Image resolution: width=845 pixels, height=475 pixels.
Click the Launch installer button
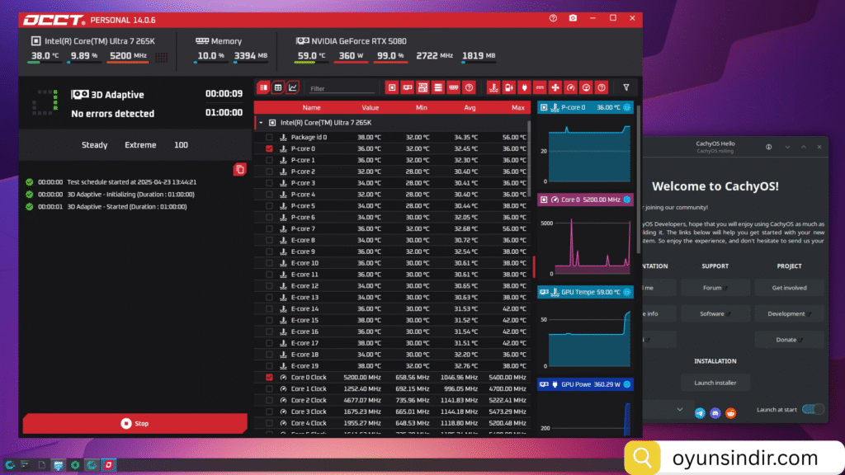point(715,382)
